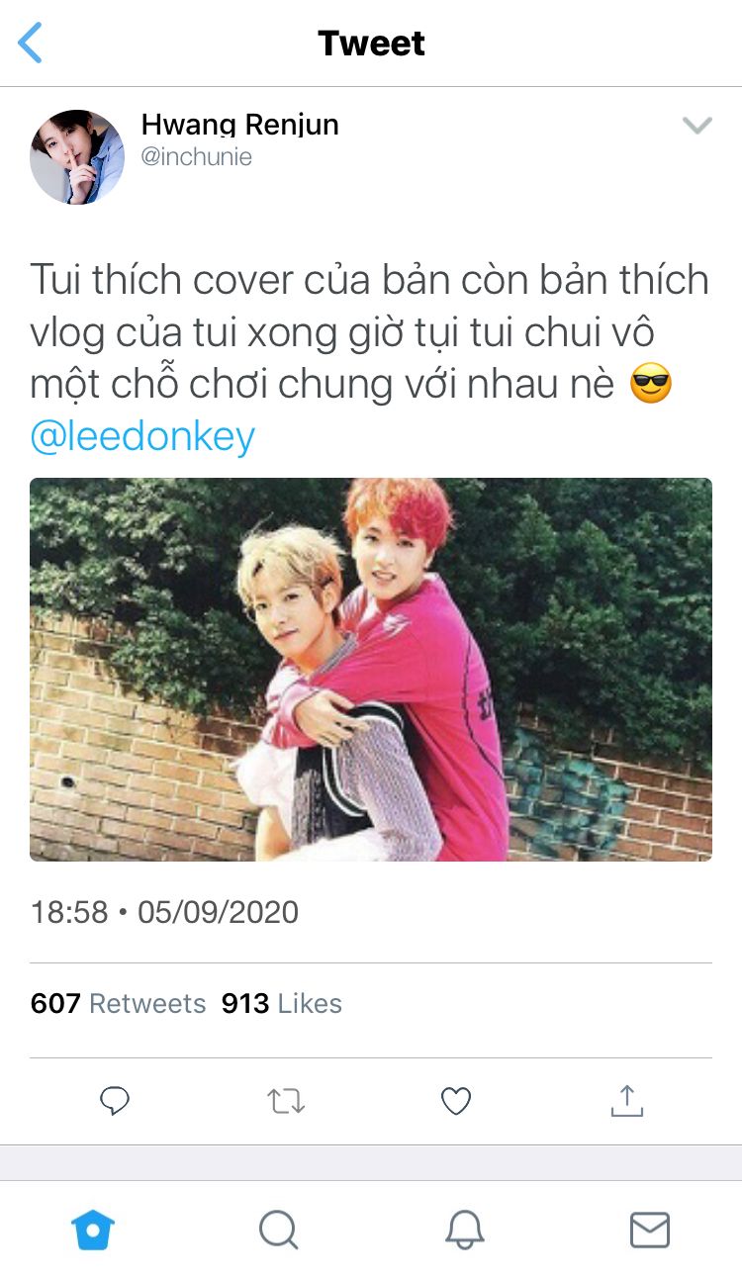Open the @leedonkey mention link
Viewport: 742px width, 1279px height.
click(x=142, y=436)
